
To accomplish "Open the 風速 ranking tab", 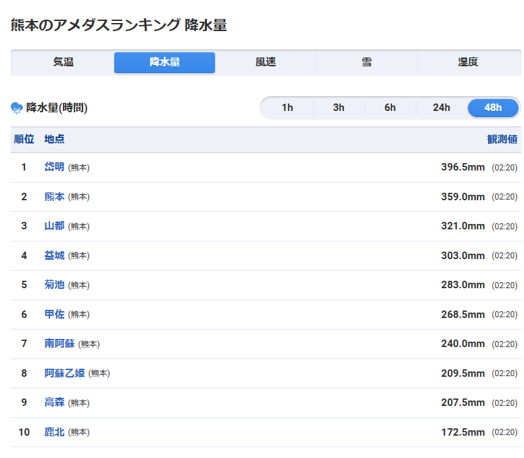I will (265, 62).
